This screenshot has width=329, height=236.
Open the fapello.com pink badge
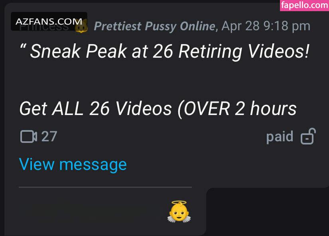(x=304, y=5)
